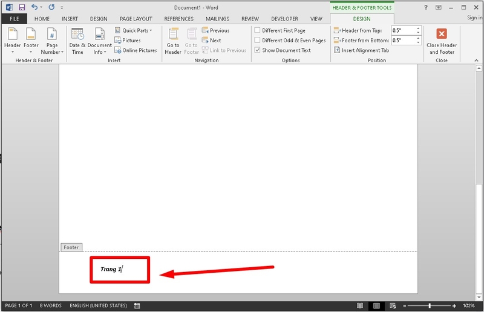Image resolution: width=484 pixels, height=312 pixels.
Task: Click the Date & Time icon
Action: (x=77, y=34)
